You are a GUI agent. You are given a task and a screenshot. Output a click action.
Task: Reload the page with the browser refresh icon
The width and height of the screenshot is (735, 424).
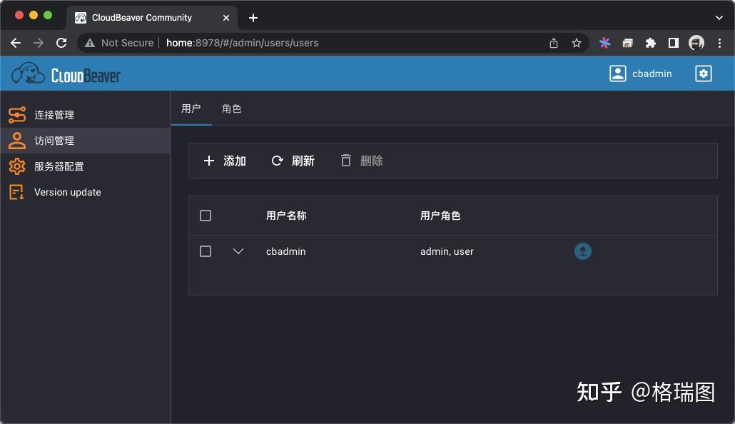click(61, 43)
